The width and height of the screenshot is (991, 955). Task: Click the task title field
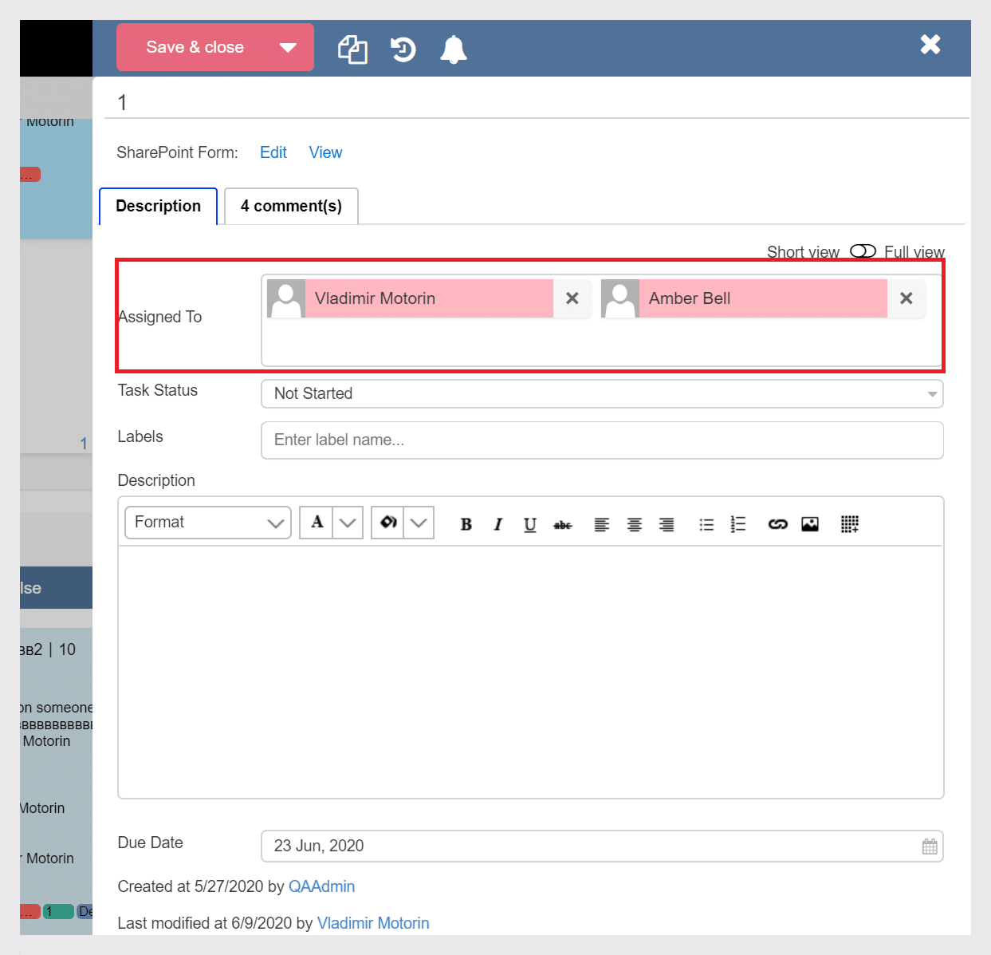(x=537, y=102)
